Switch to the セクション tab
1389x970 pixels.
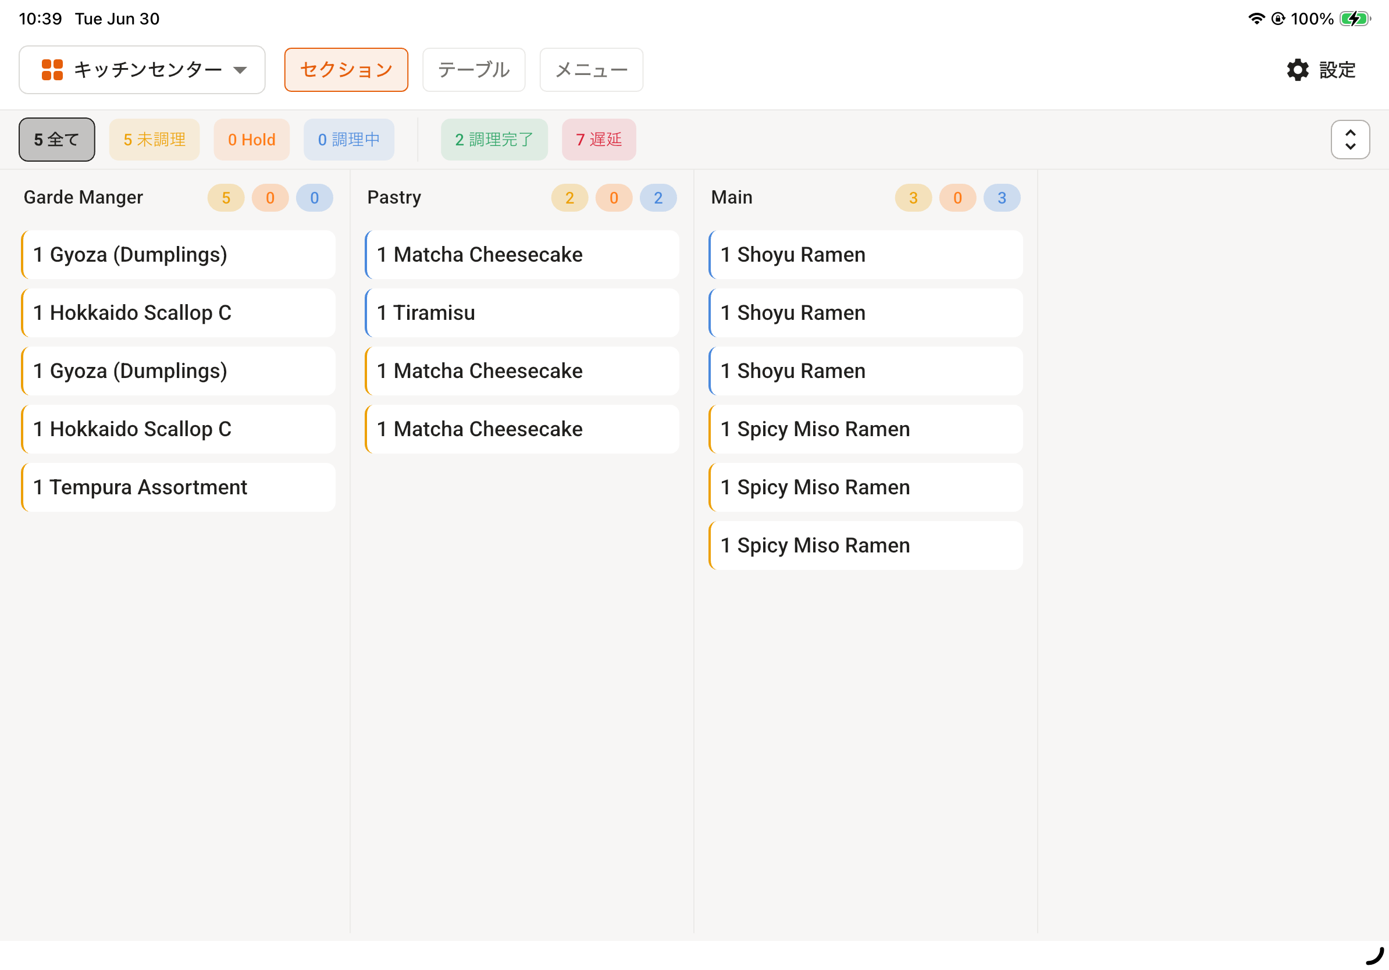[x=346, y=70]
